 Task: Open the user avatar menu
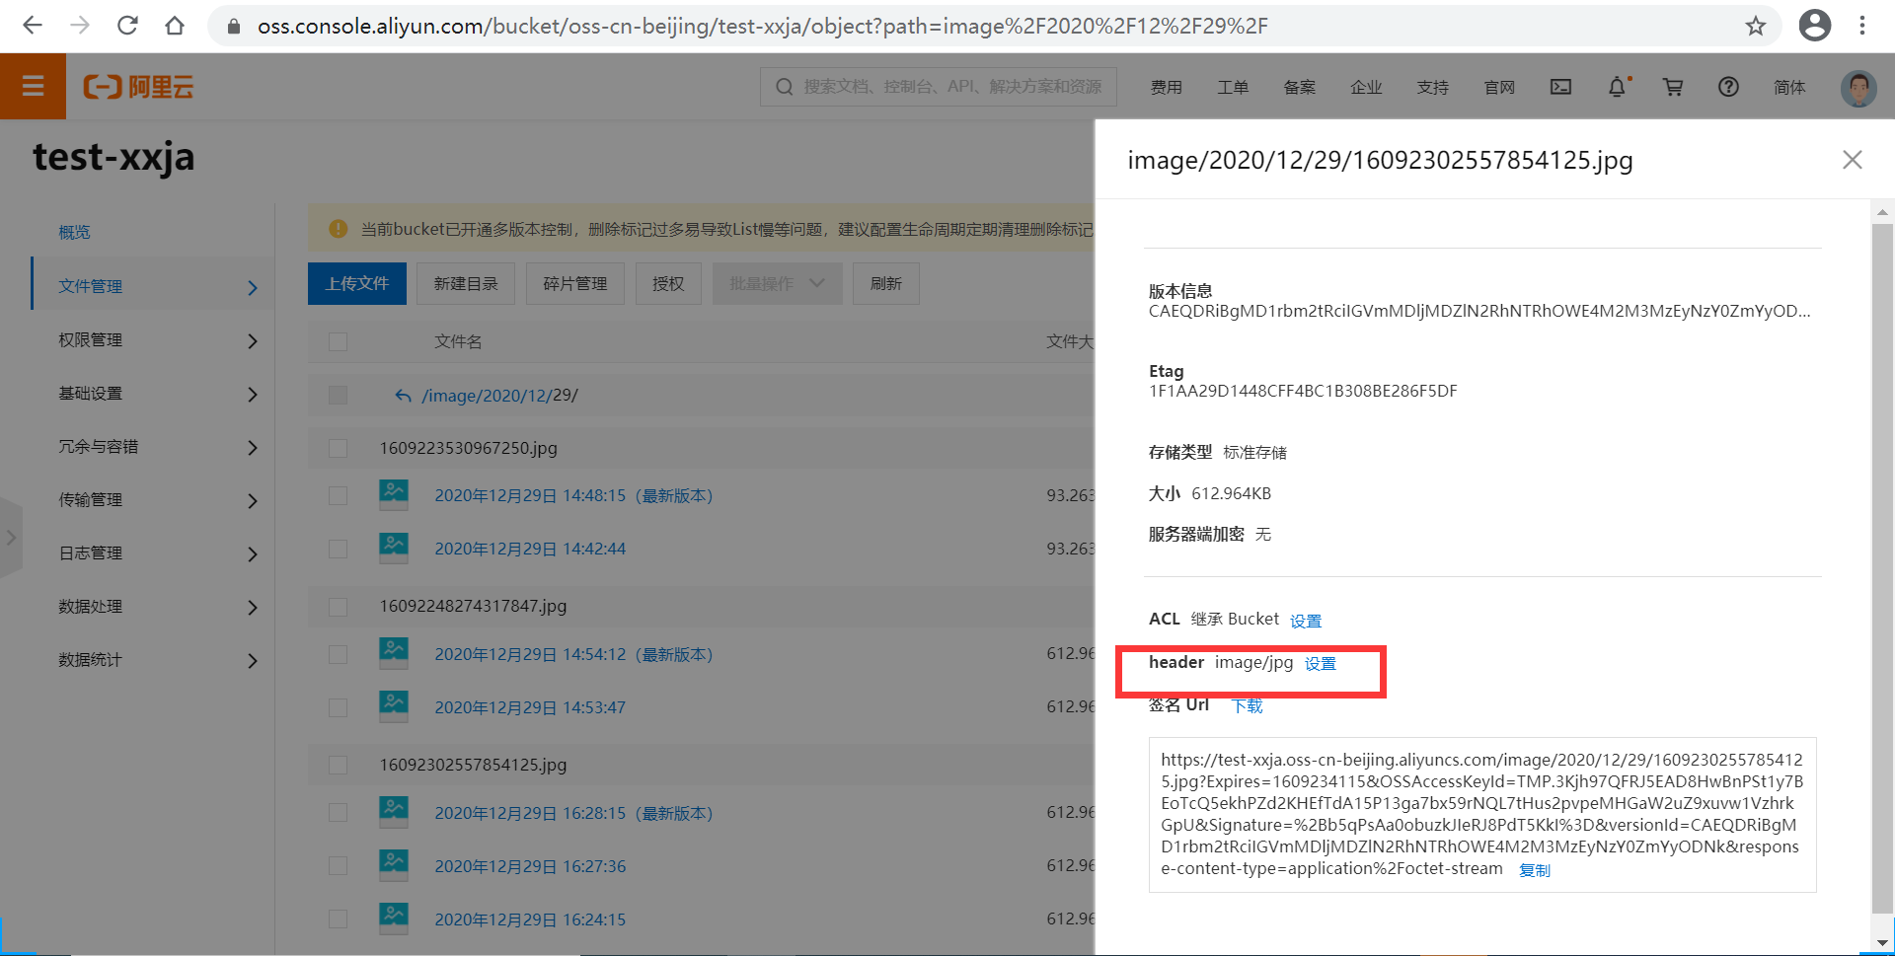pyautogui.click(x=1857, y=87)
